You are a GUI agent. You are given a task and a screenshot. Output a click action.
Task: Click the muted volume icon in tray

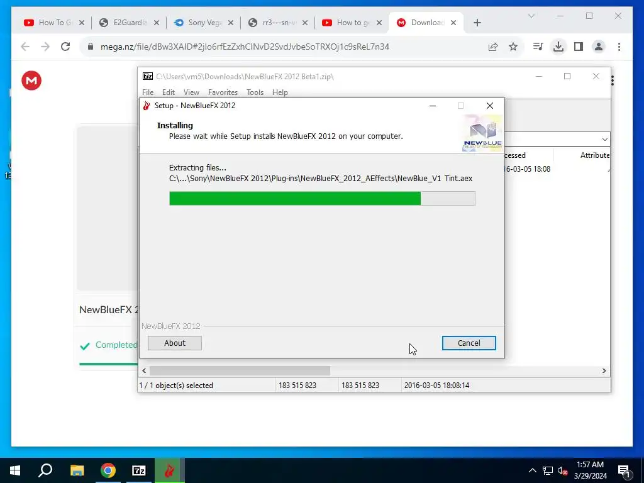point(563,470)
